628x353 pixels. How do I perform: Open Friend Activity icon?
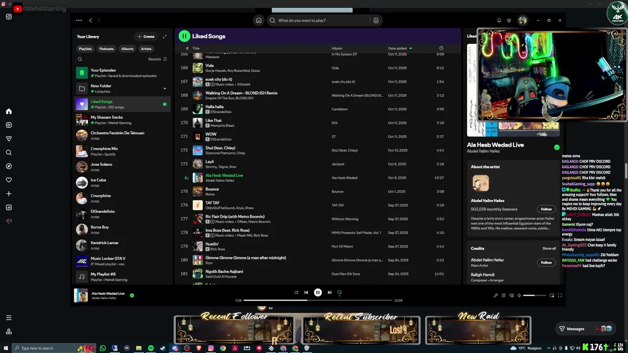509,21
